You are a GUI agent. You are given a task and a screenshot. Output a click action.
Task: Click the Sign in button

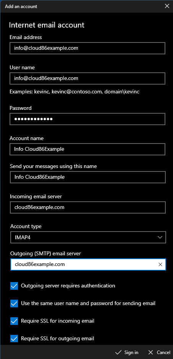pyautogui.click(x=127, y=352)
